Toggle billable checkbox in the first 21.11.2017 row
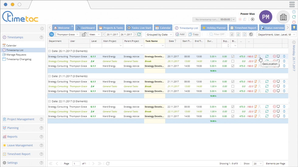 click(233, 82)
